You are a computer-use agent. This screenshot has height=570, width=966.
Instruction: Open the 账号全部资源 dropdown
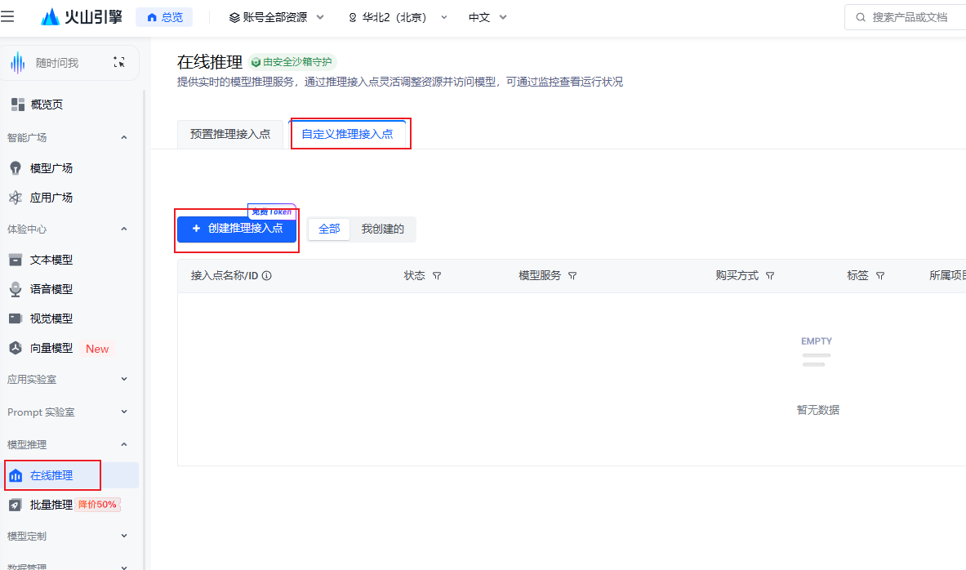[276, 17]
